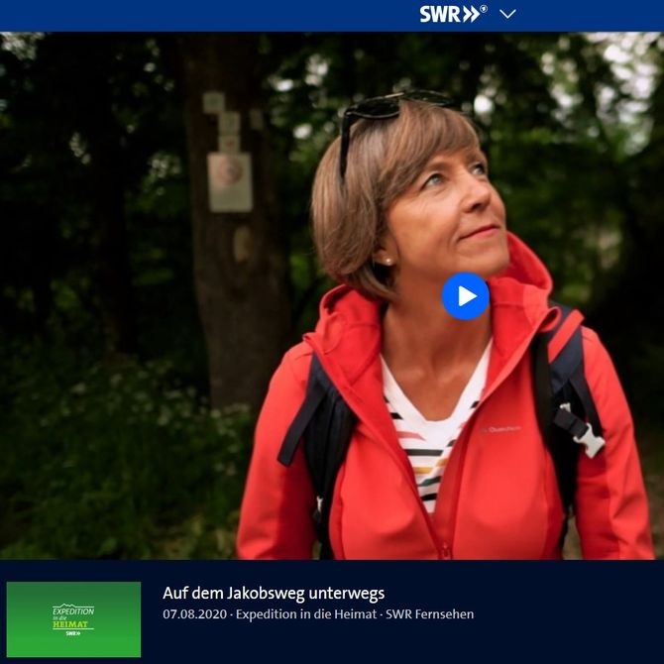The height and width of the screenshot is (664, 664).
Task: Select 'Expedition in die Heimat' series text
Action: pyautogui.click(x=306, y=614)
